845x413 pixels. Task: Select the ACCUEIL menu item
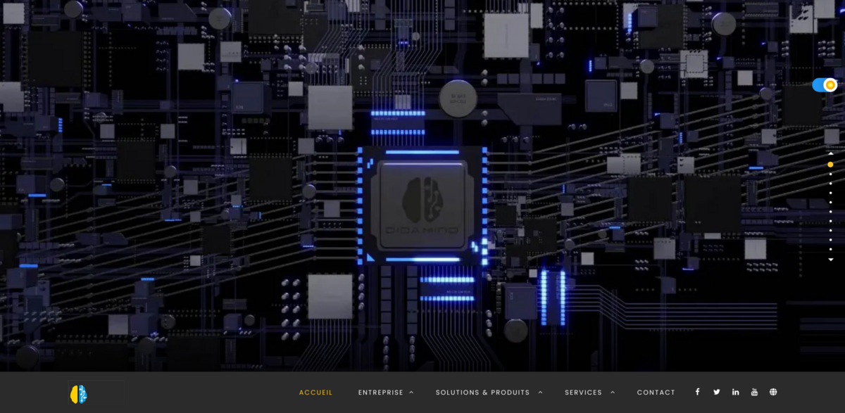pos(315,393)
